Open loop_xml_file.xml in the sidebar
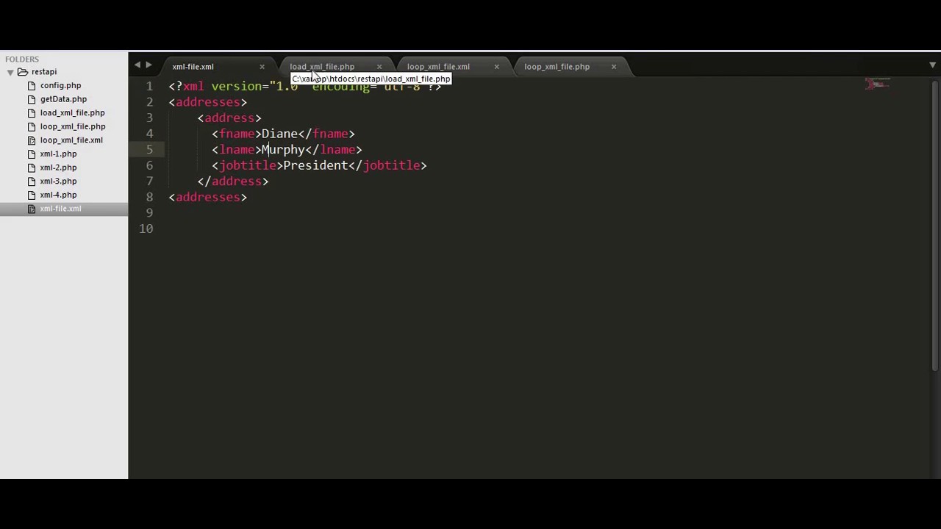Image resolution: width=941 pixels, height=529 pixels. pos(71,140)
